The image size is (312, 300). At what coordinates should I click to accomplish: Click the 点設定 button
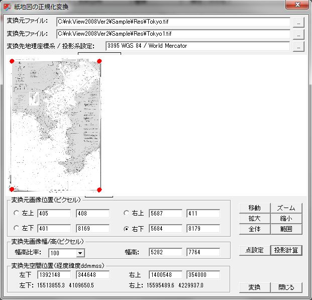[254, 250]
